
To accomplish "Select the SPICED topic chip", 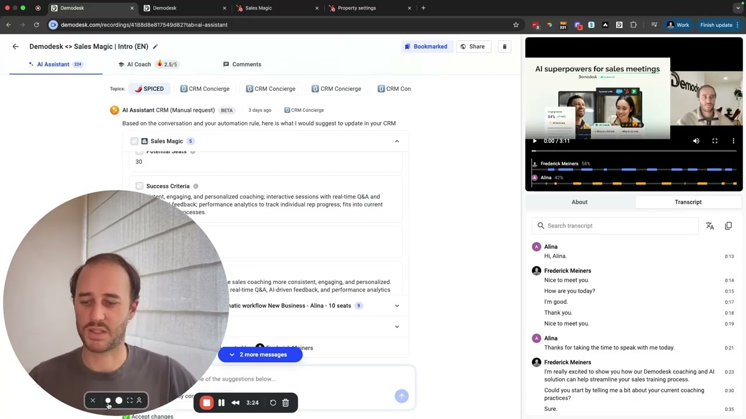I will point(149,89).
